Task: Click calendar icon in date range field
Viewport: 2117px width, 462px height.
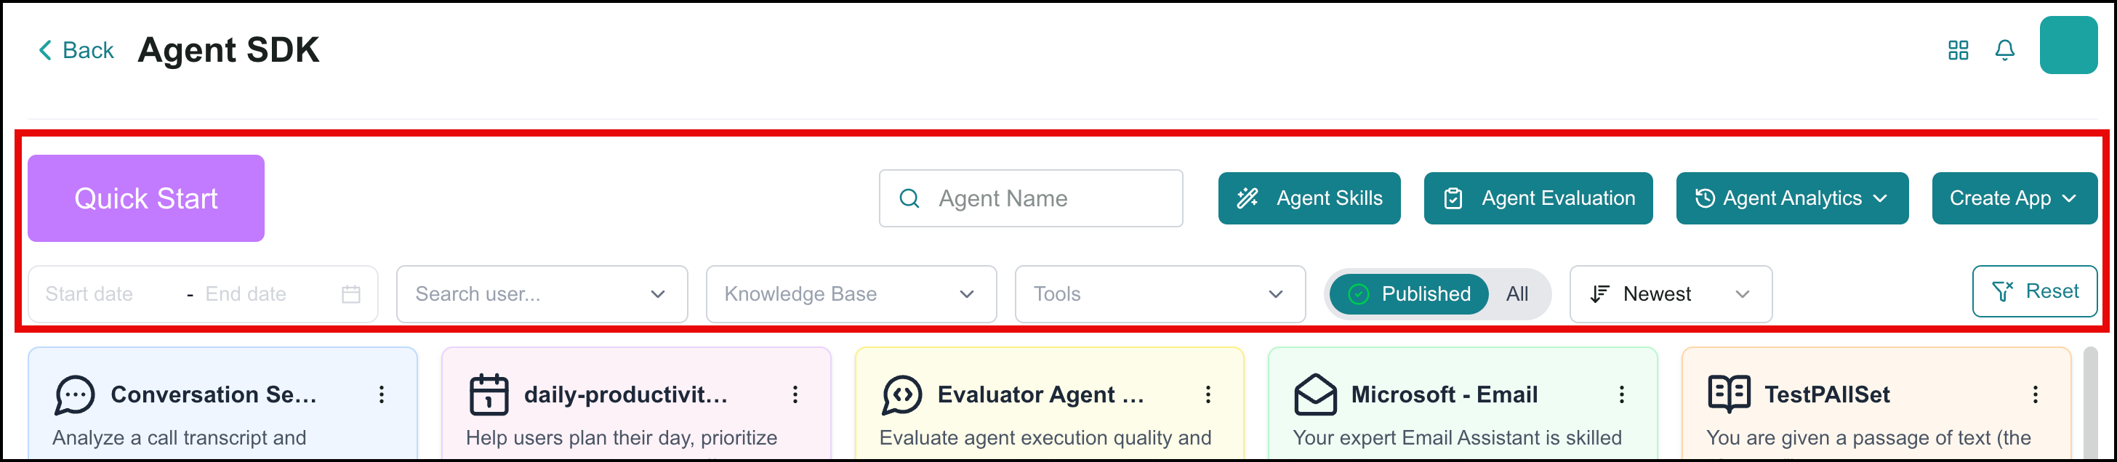Action: pos(351,293)
